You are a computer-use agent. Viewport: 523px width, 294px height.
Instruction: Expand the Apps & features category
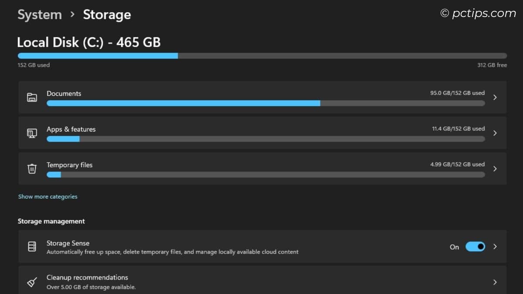(495, 133)
